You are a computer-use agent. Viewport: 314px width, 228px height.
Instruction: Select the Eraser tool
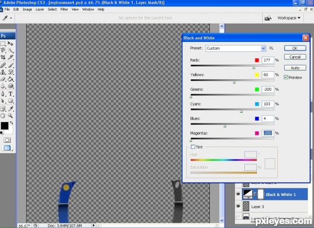point(3,79)
